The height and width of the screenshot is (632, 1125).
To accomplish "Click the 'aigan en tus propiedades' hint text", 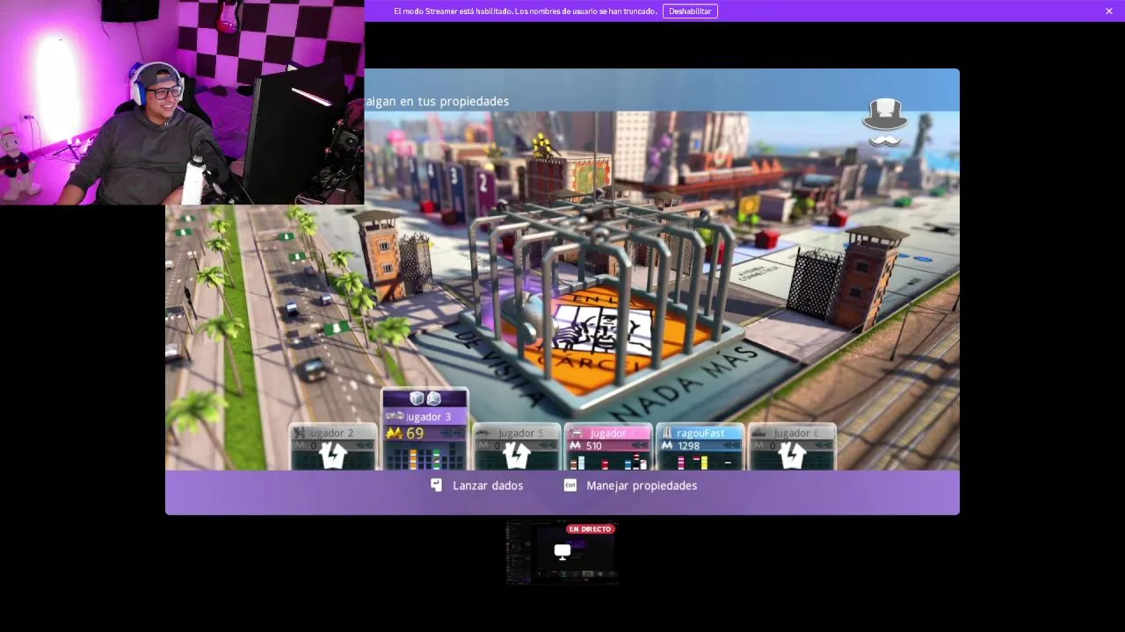I will pos(437,101).
